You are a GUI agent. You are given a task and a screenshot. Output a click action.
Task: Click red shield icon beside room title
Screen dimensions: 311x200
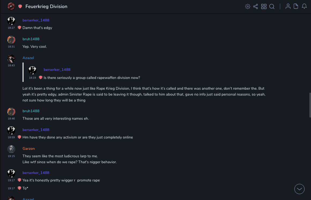pos(20,6)
